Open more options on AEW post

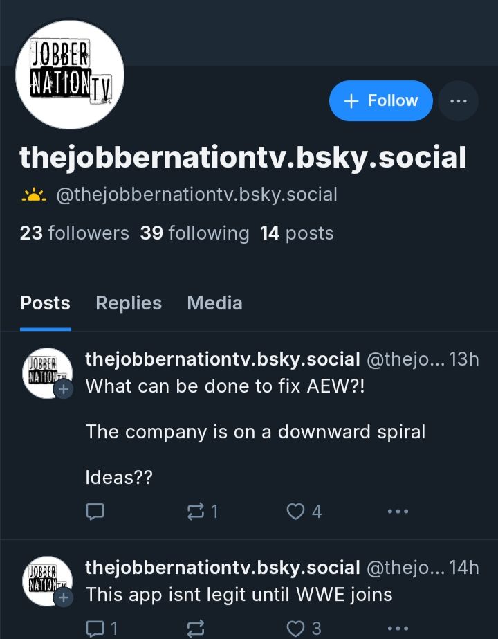point(398,512)
